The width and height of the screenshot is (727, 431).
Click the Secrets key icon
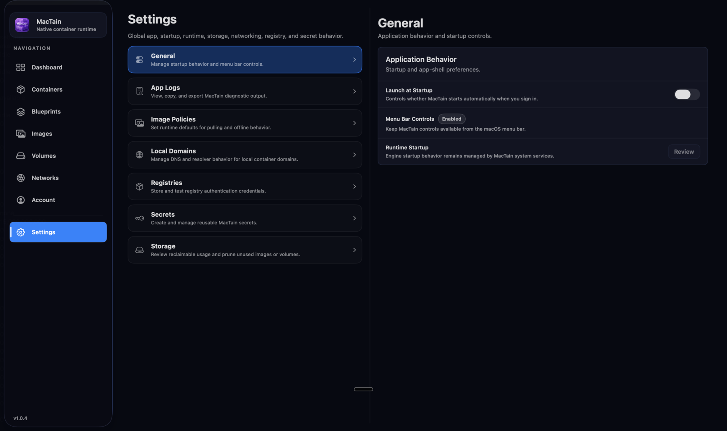[x=139, y=218]
